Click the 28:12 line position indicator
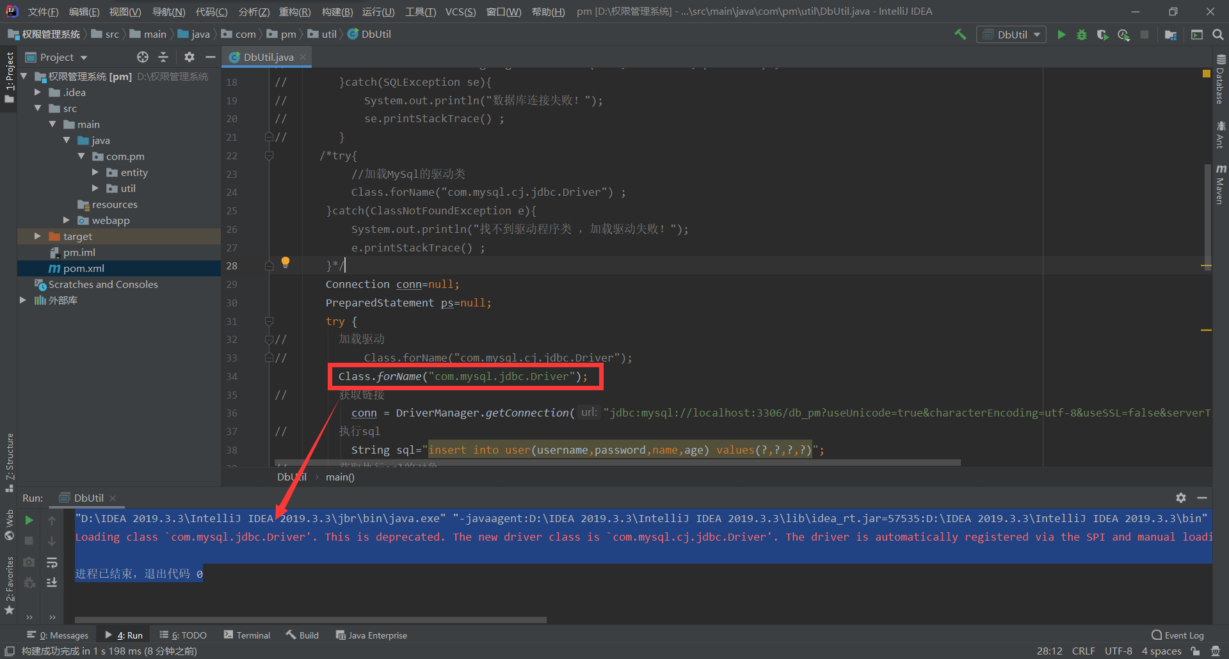Image resolution: width=1229 pixels, height=659 pixels. click(1050, 651)
